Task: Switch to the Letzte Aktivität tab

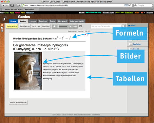Action: (77, 21)
